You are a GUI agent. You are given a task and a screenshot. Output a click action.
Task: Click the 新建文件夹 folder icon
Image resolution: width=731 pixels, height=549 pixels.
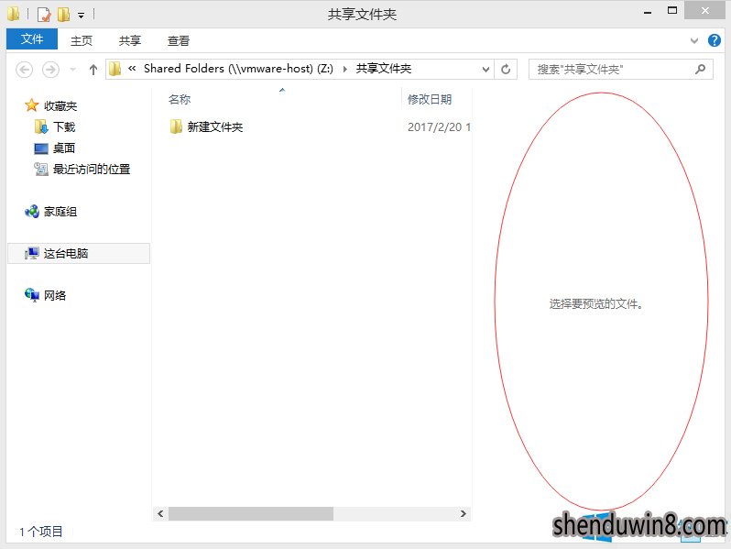(175, 126)
